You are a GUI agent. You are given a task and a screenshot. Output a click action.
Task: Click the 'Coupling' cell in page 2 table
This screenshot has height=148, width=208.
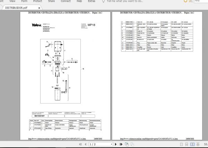[142, 47]
